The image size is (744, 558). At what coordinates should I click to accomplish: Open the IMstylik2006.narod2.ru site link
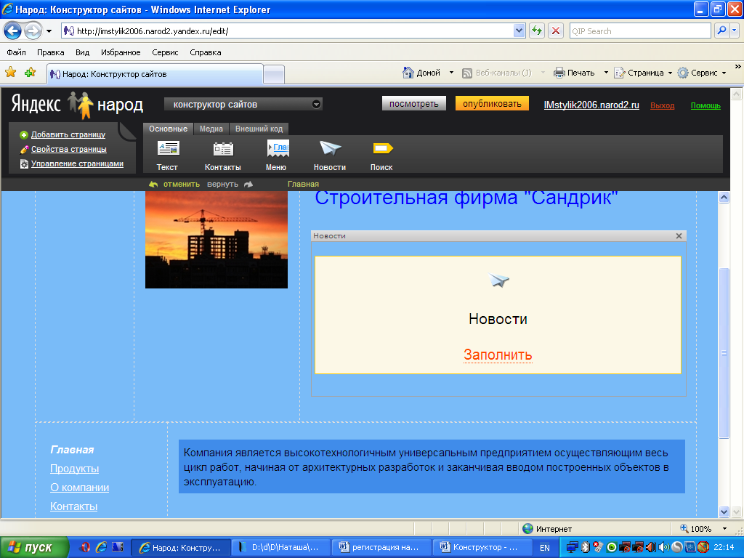point(591,105)
